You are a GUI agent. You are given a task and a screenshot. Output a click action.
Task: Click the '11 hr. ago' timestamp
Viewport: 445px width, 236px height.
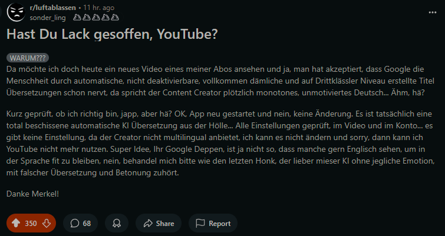point(99,8)
